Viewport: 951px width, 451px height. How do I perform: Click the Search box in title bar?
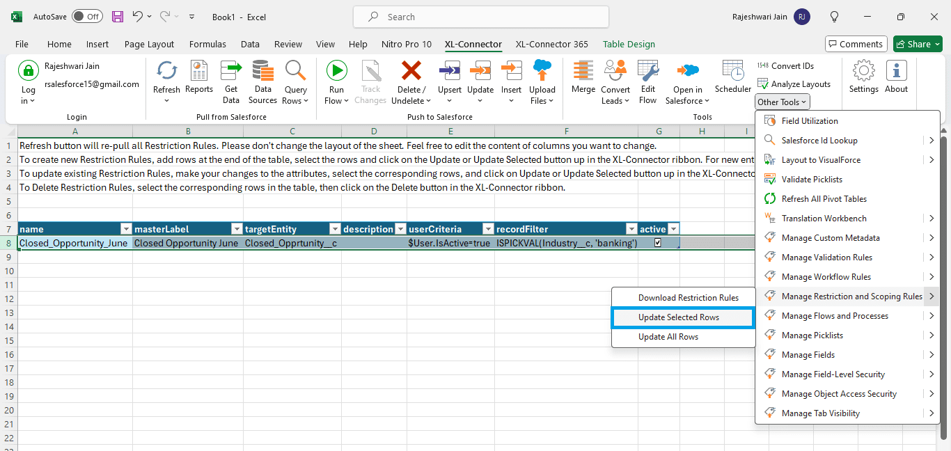480,17
